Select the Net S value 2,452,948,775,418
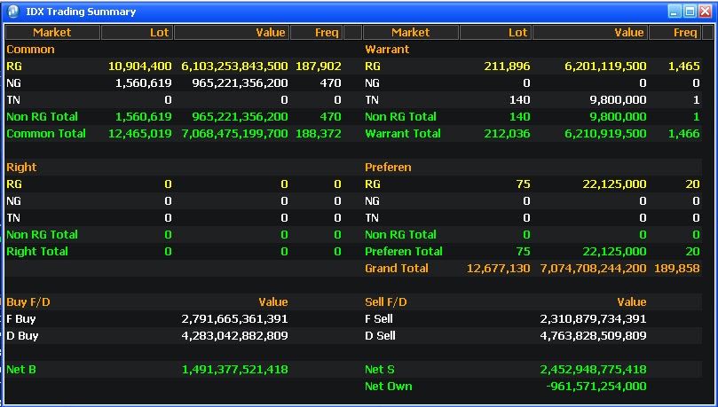Viewport: 718px width, 407px height. 593,369
